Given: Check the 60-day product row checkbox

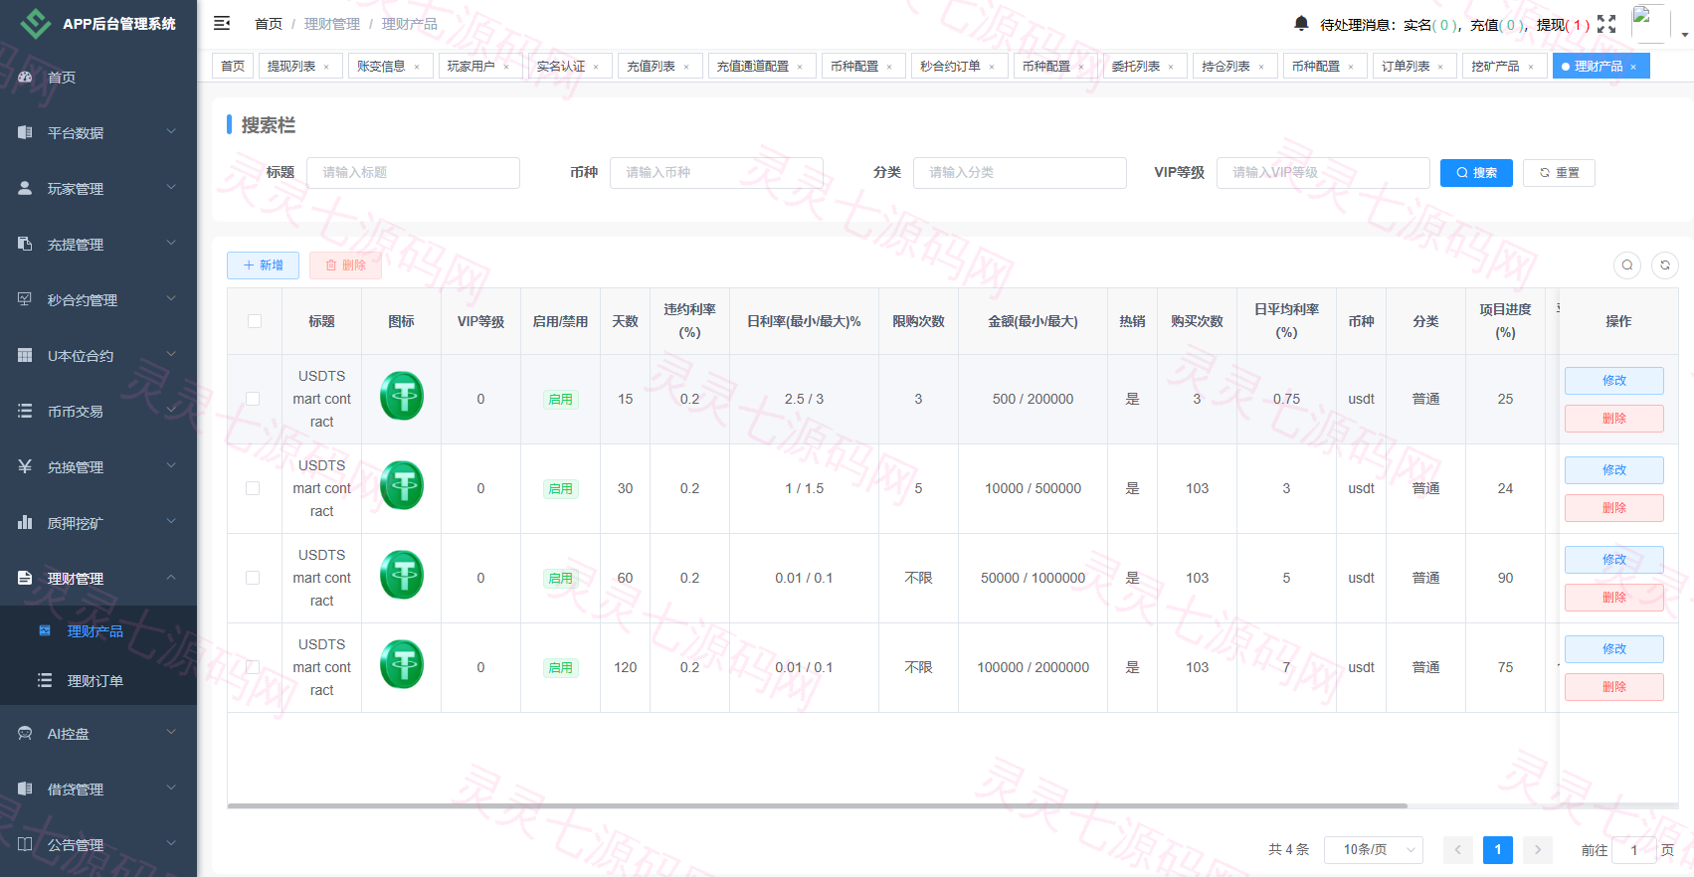Looking at the screenshot, I should (x=253, y=578).
